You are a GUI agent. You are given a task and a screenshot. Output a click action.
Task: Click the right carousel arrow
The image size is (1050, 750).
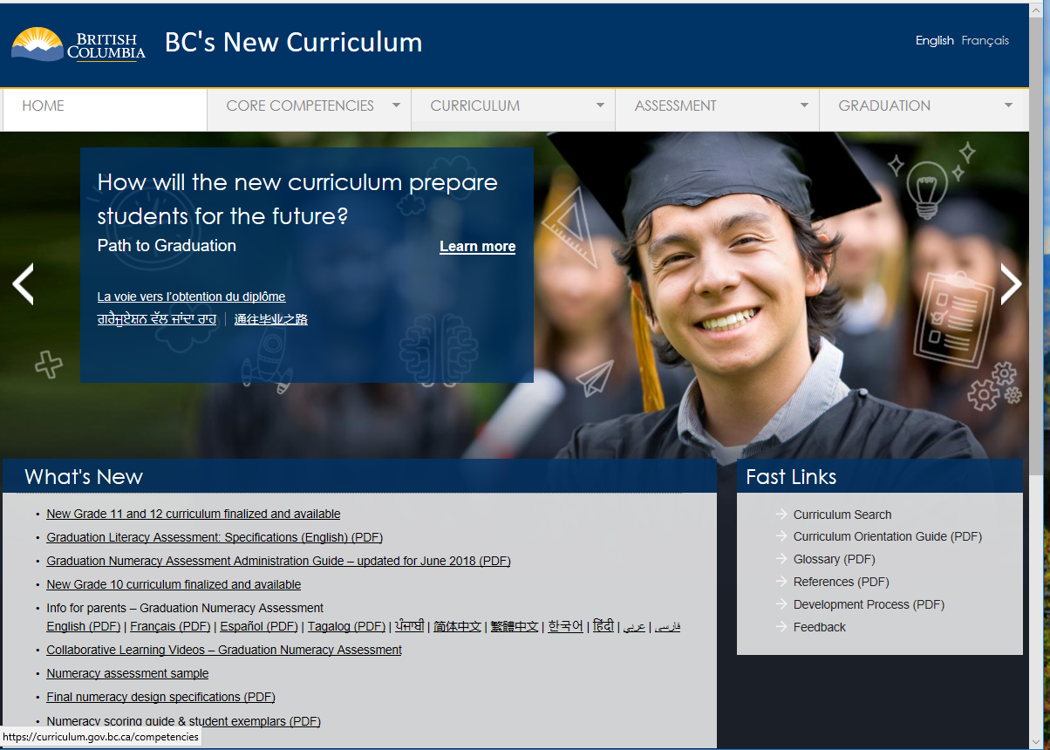coord(1010,283)
